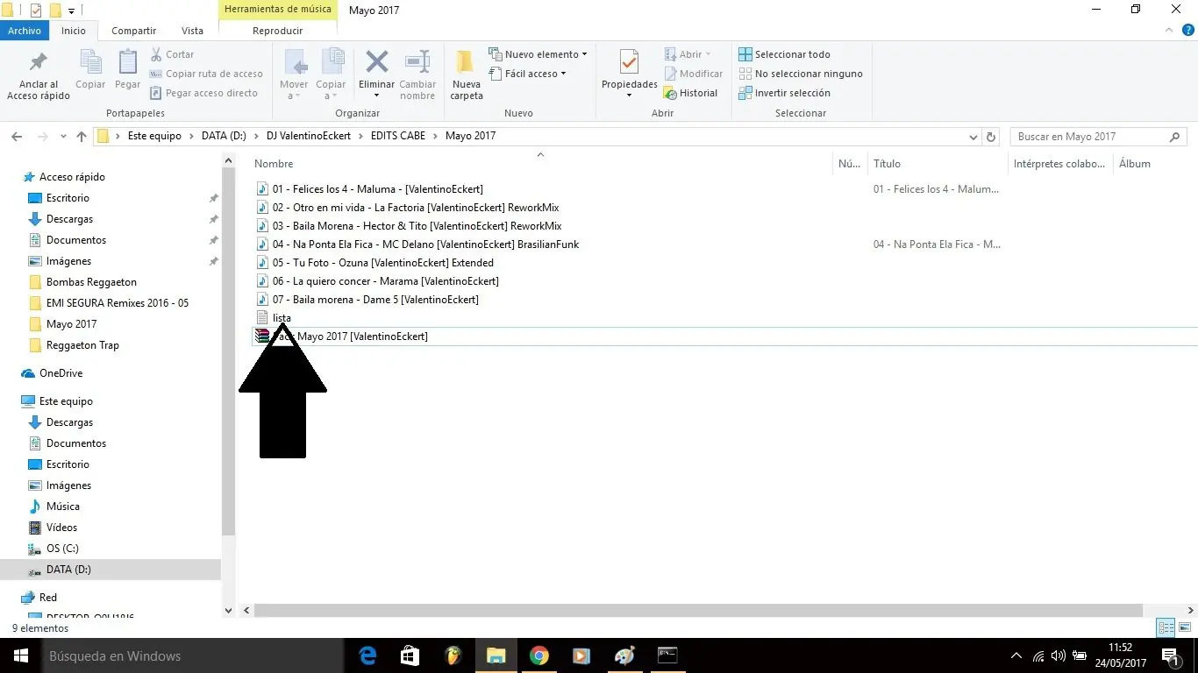Go up one folder level

pyautogui.click(x=82, y=137)
